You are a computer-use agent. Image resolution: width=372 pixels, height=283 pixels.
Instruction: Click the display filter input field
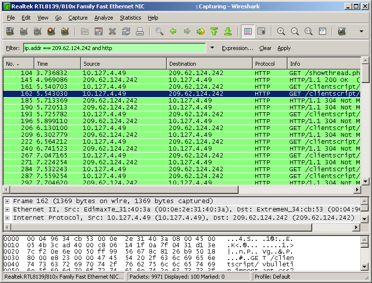[x=114, y=48]
